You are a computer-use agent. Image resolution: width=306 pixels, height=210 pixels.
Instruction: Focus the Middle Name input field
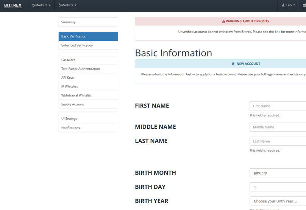tap(278, 127)
